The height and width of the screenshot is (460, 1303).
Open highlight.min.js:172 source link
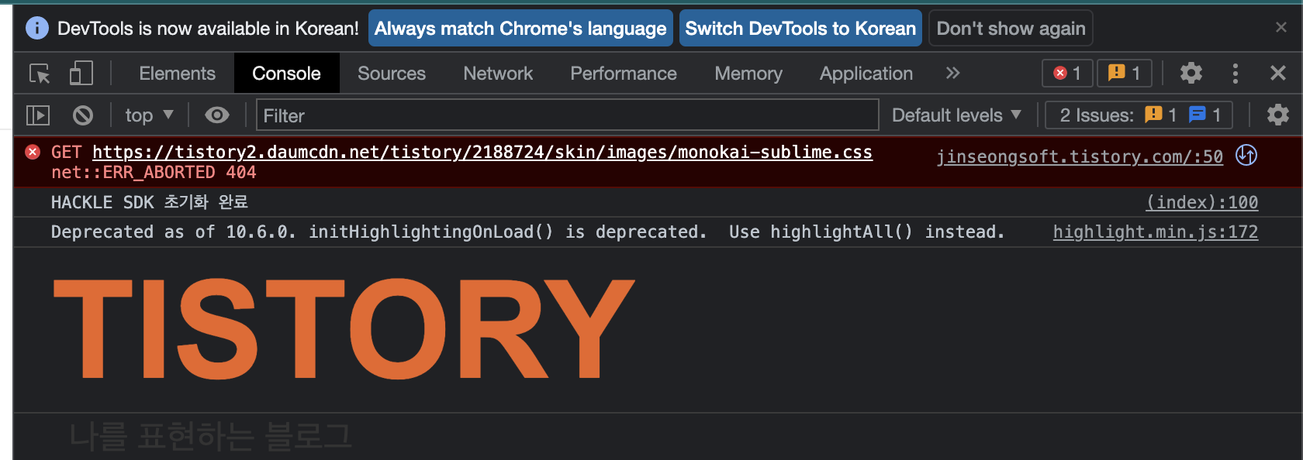(x=1156, y=232)
